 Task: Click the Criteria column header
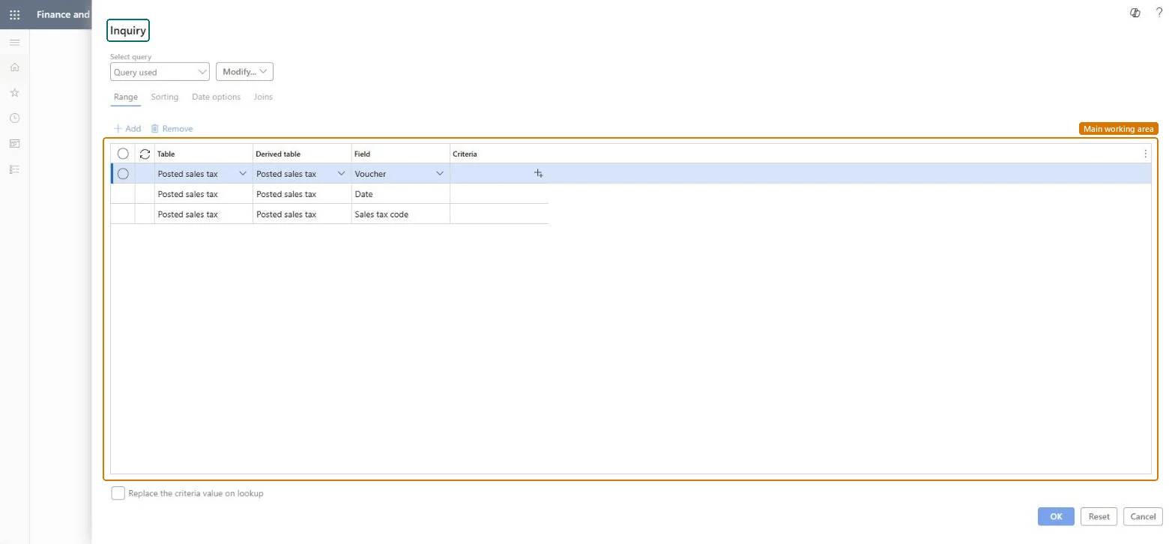tap(499, 154)
